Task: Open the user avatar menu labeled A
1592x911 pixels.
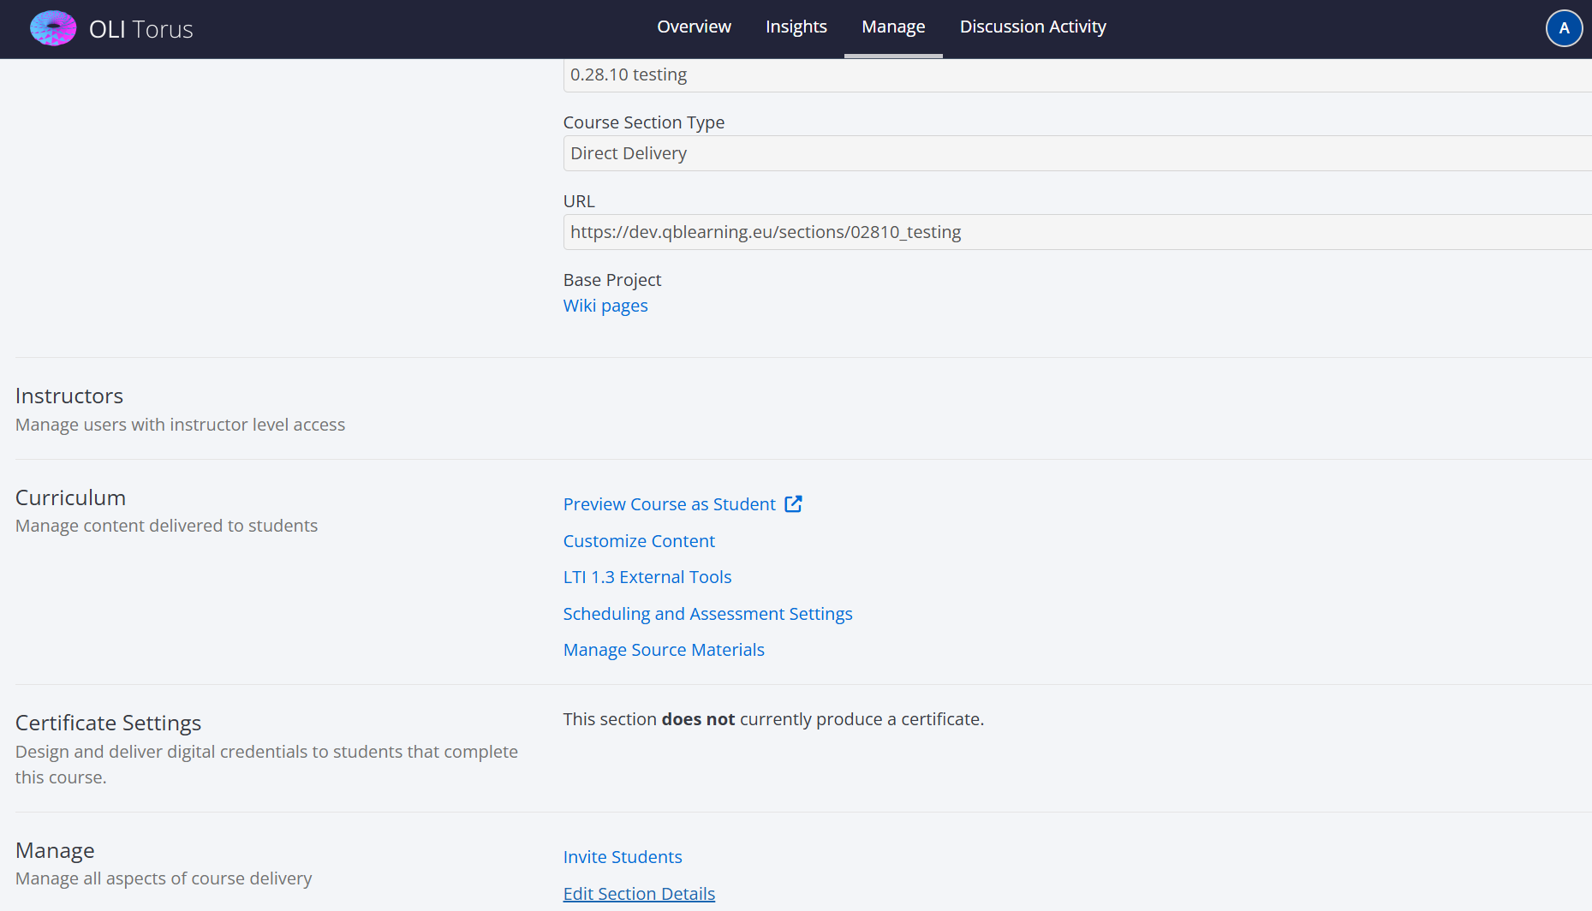Action: (1563, 28)
